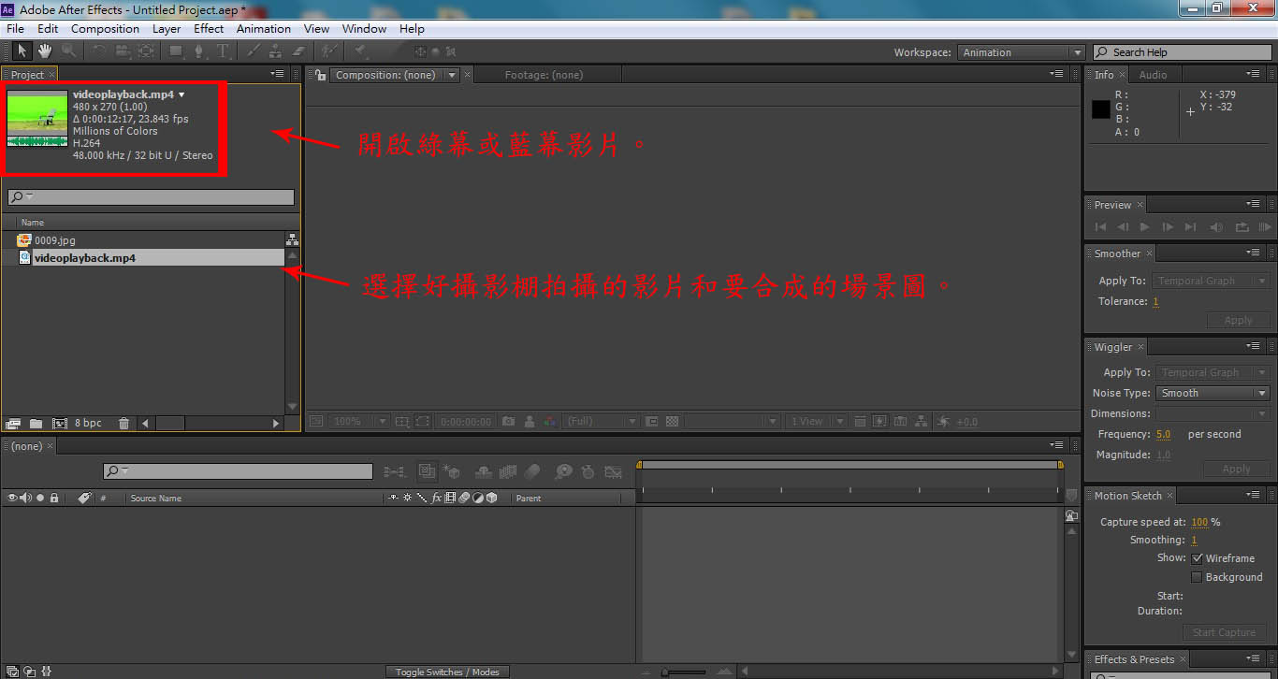The width and height of the screenshot is (1278, 679).
Task: Click the lock icon beside the Composition tab
Action: (321, 75)
